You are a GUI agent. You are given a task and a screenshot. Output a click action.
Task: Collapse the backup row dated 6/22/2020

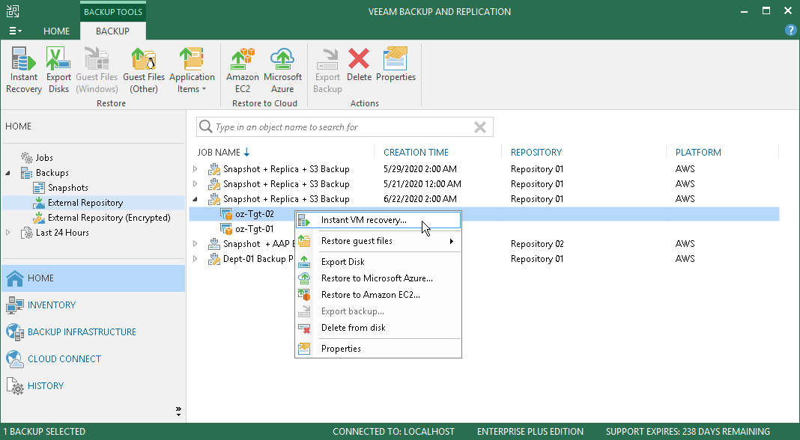point(195,199)
